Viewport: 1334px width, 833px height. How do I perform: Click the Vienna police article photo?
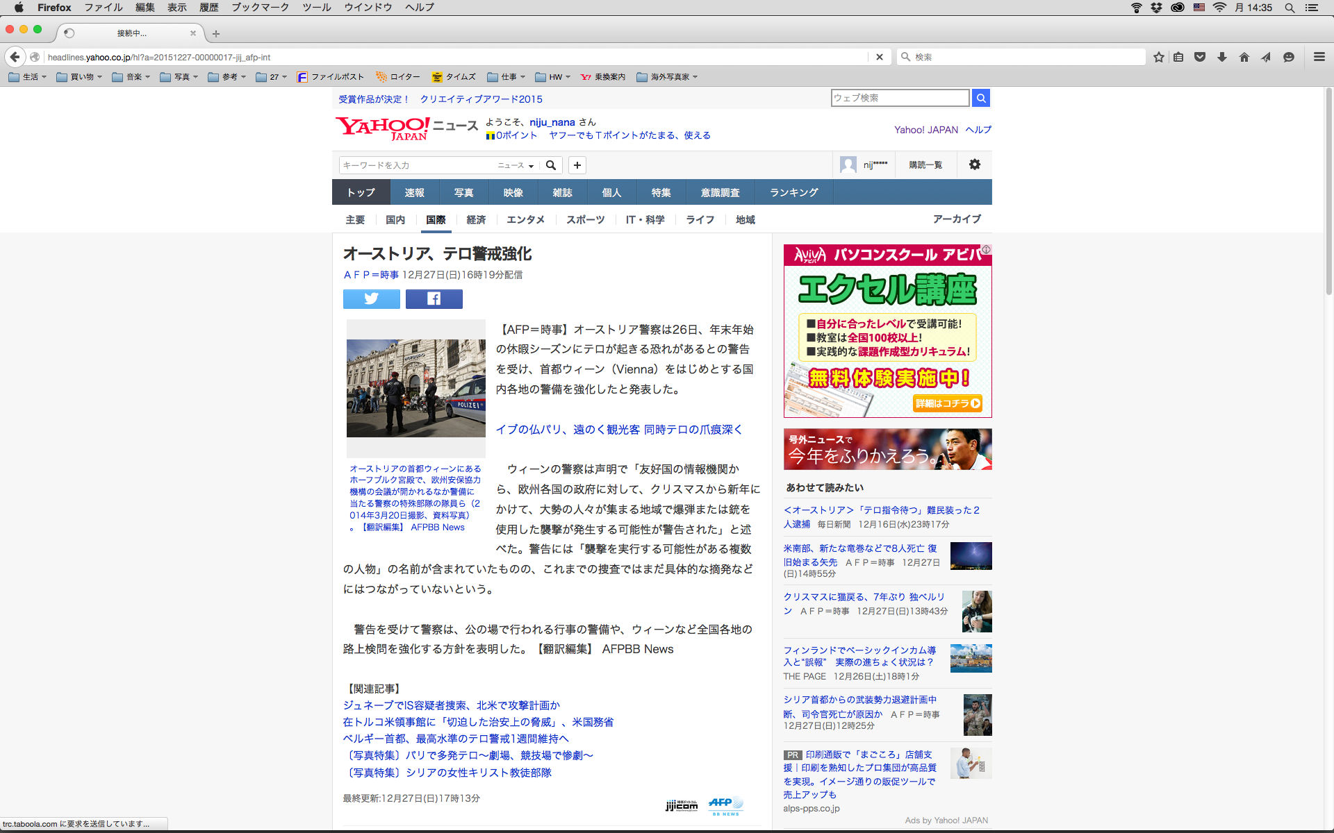tap(415, 387)
